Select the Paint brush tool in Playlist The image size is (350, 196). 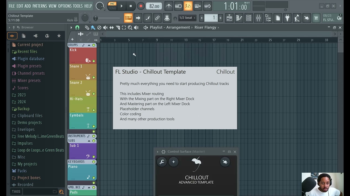(93, 27)
